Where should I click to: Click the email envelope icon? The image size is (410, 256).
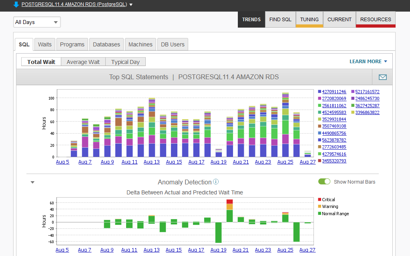click(x=382, y=77)
